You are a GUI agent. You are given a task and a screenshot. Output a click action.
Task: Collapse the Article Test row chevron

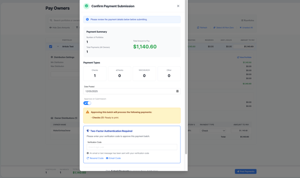click(58, 47)
